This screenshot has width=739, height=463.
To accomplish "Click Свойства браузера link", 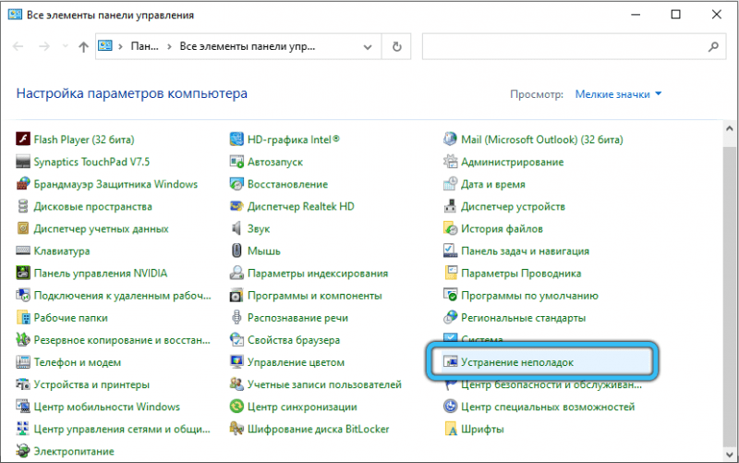I will (294, 340).
